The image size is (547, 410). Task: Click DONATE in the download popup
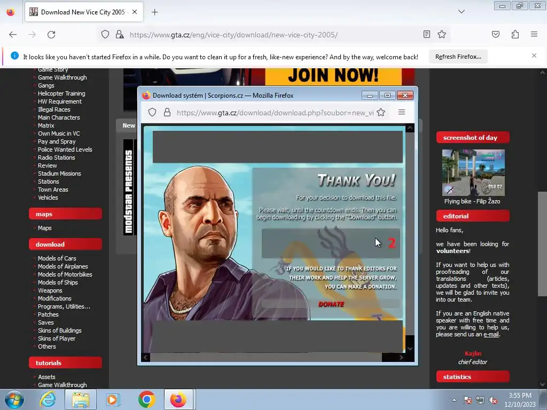click(x=331, y=304)
